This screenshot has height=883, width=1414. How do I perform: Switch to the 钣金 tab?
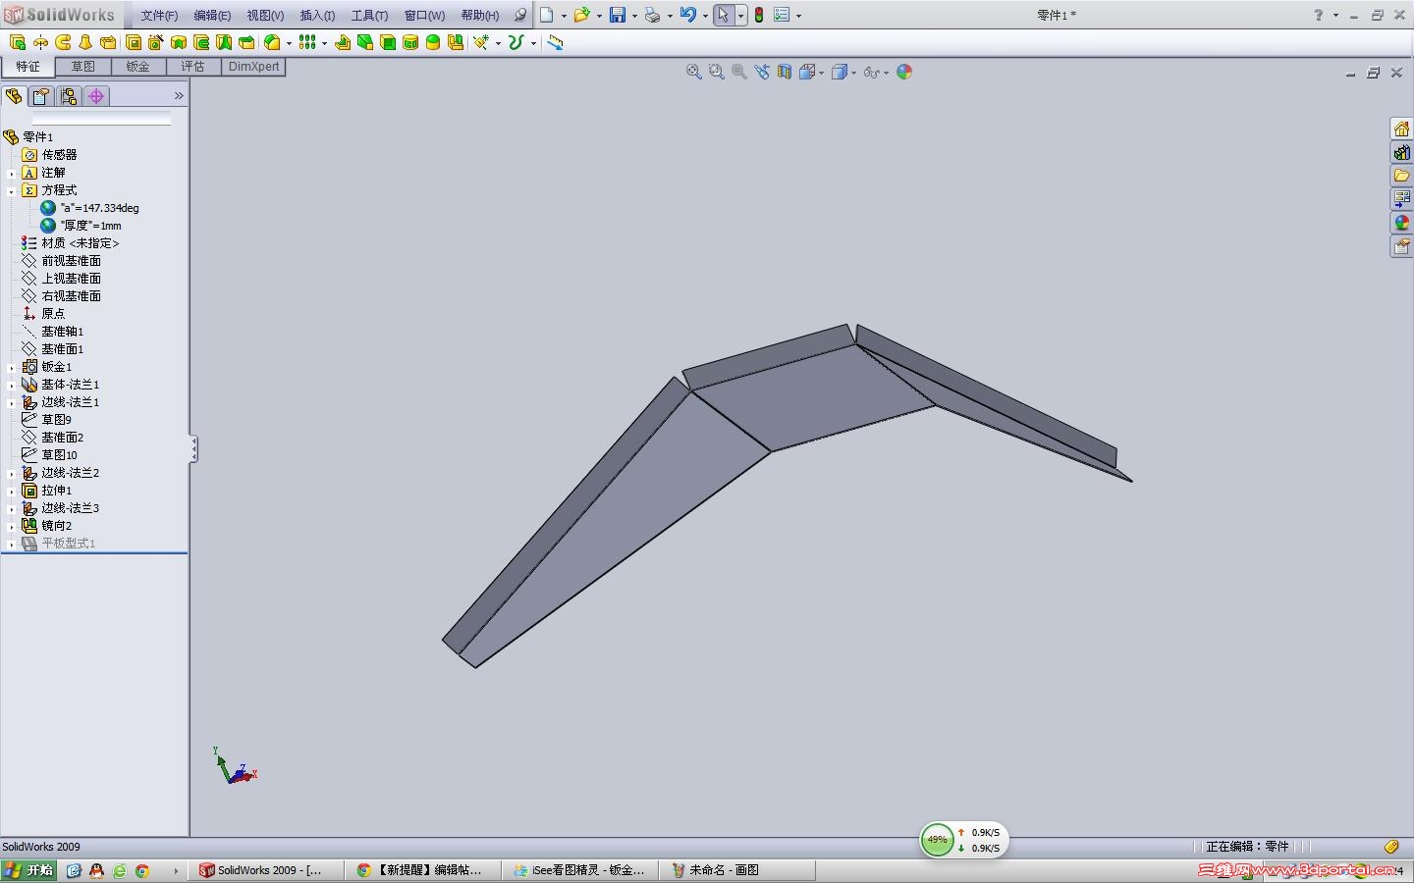click(x=137, y=67)
